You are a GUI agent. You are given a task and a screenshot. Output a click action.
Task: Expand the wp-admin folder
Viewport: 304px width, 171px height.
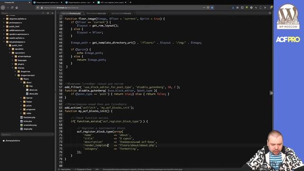[9, 49]
